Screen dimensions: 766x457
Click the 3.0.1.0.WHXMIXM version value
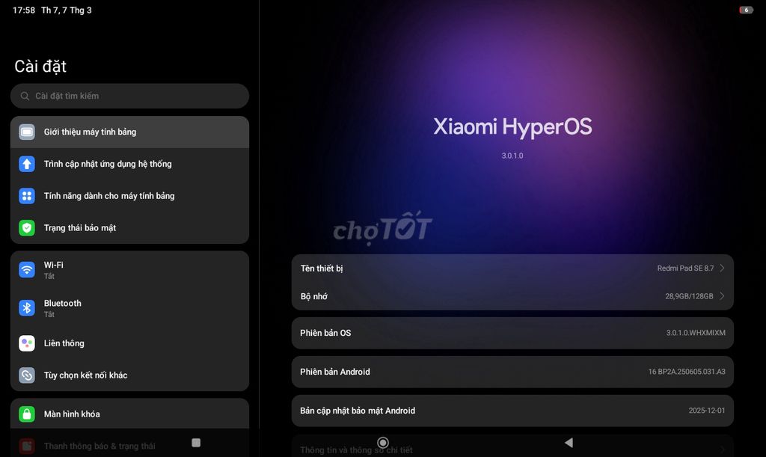pos(696,333)
